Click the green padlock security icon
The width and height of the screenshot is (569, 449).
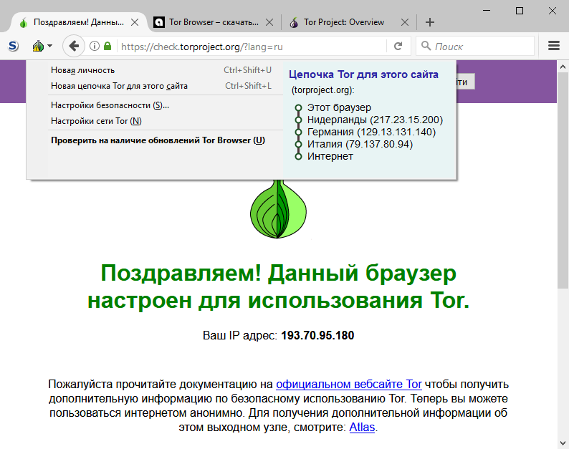pyautogui.click(x=107, y=46)
